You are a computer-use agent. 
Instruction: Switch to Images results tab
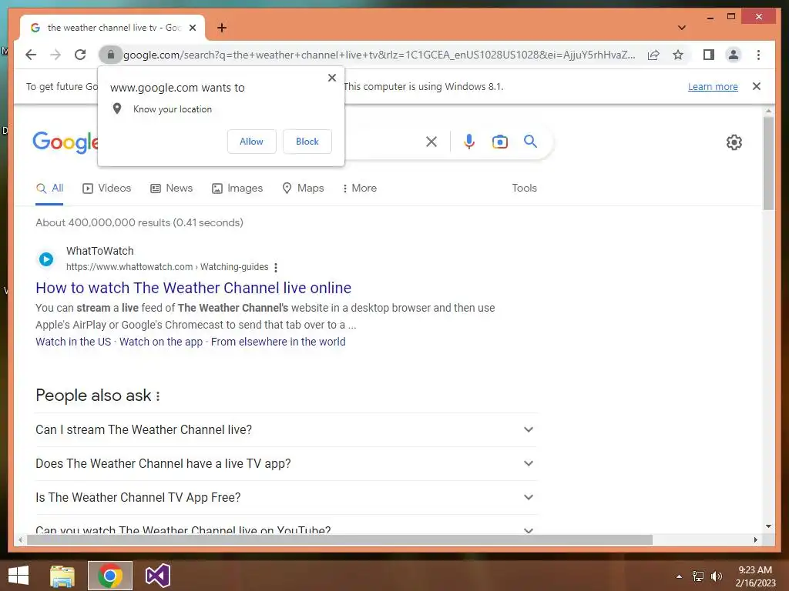point(237,188)
